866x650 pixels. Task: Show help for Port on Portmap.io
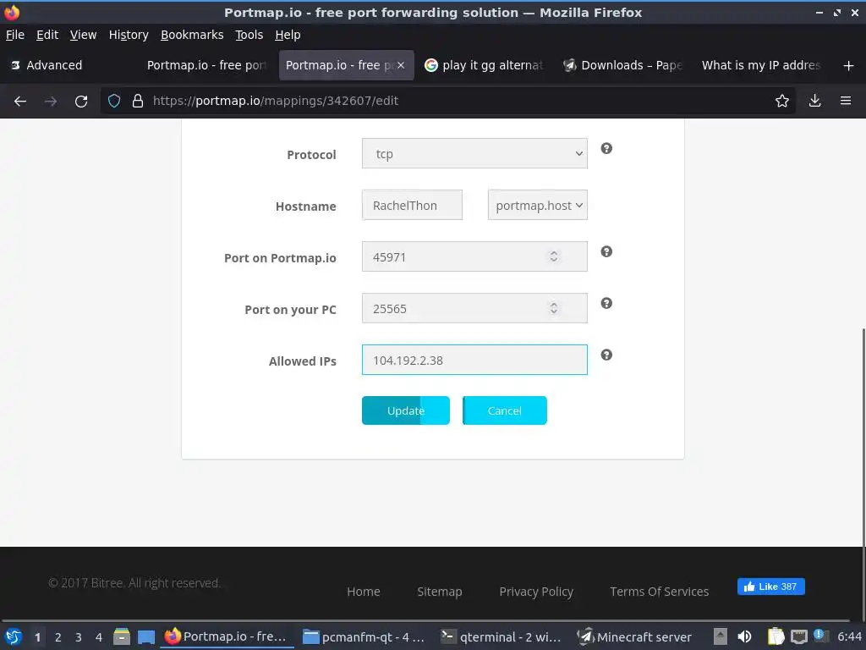[x=606, y=251]
